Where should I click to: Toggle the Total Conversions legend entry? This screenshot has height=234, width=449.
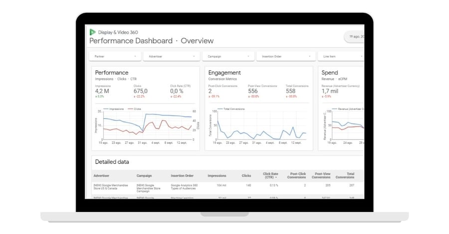pyautogui.click(x=231, y=109)
